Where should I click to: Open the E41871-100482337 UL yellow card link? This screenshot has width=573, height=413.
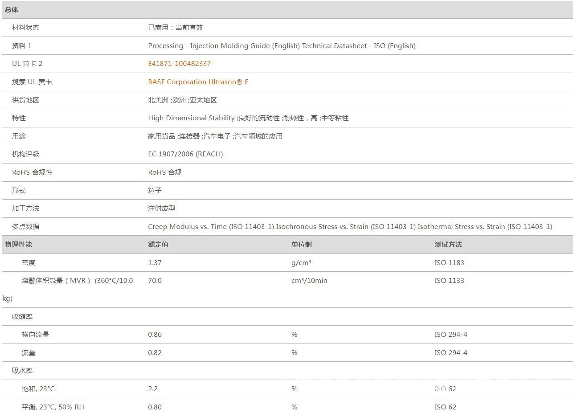179,64
